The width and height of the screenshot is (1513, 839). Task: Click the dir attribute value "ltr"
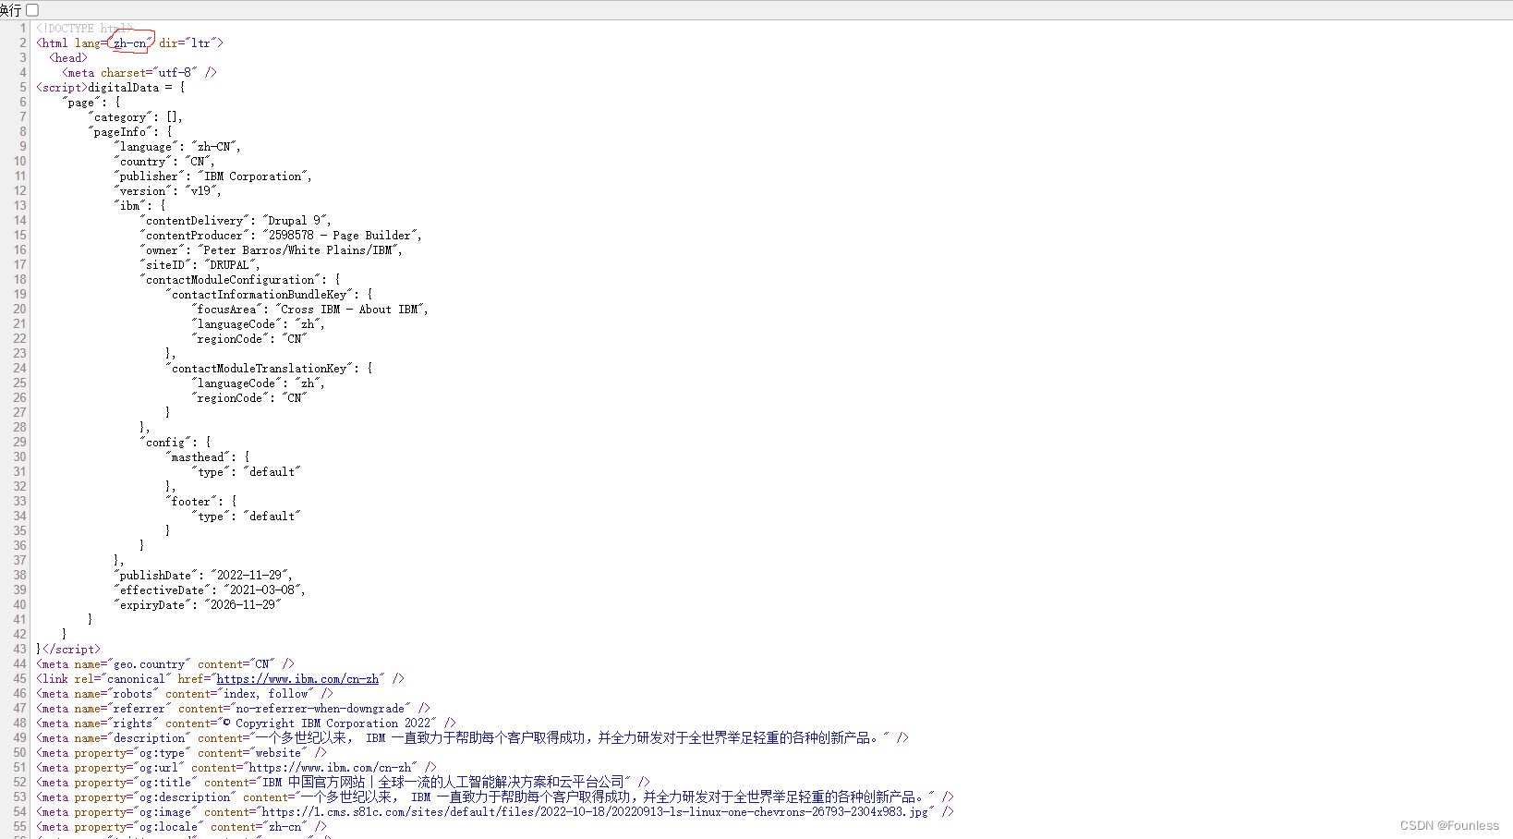point(200,43)
